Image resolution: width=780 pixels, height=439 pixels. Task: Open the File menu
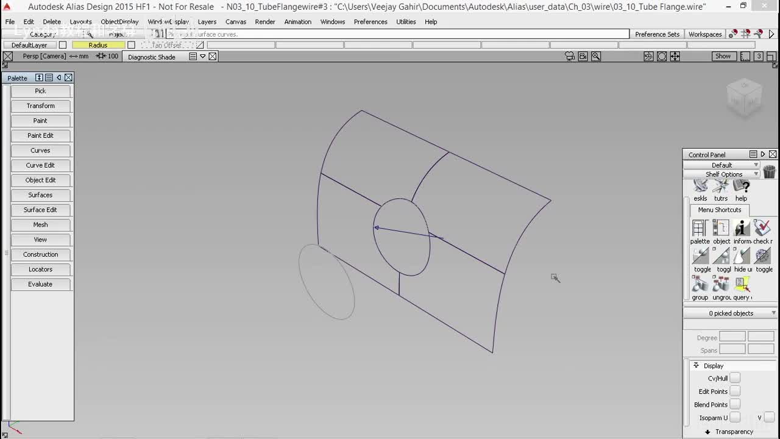pos(10,21)
